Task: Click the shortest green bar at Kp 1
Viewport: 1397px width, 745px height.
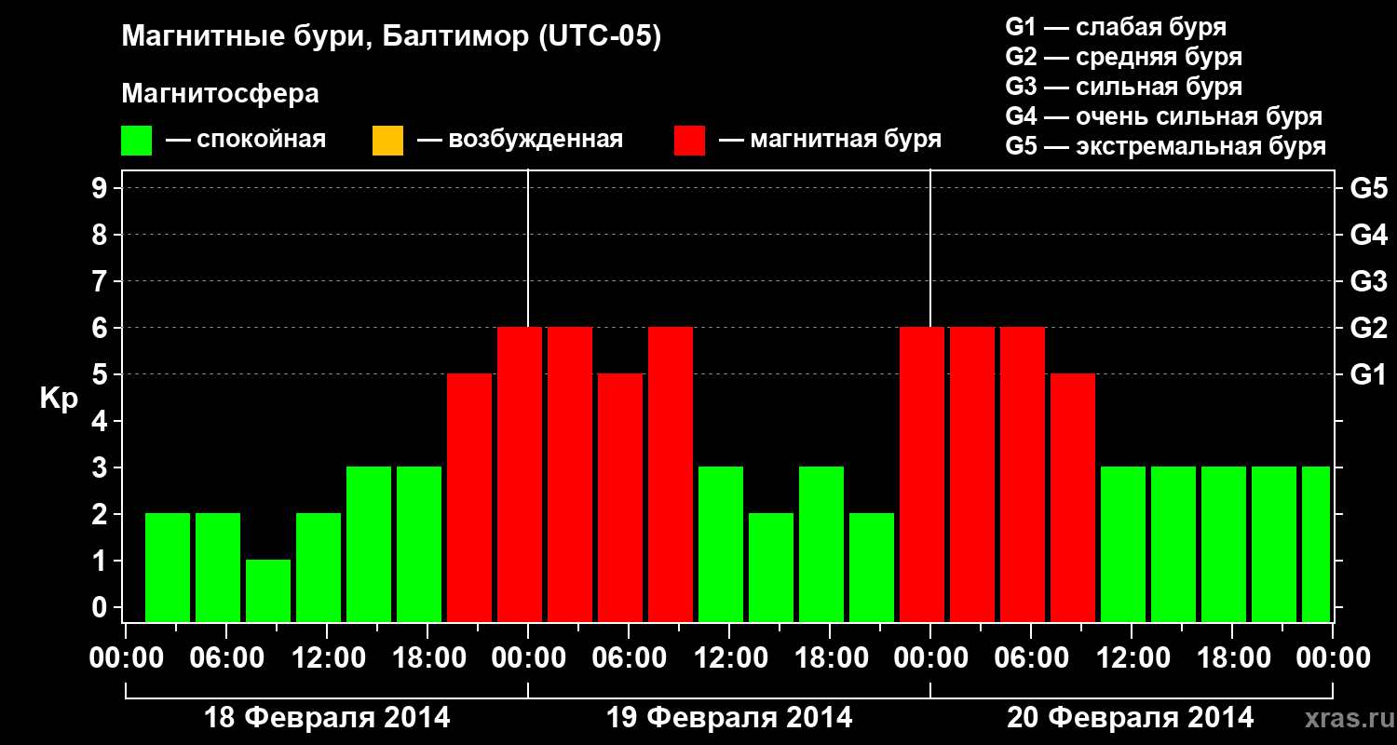Action: tap(268, 590)
